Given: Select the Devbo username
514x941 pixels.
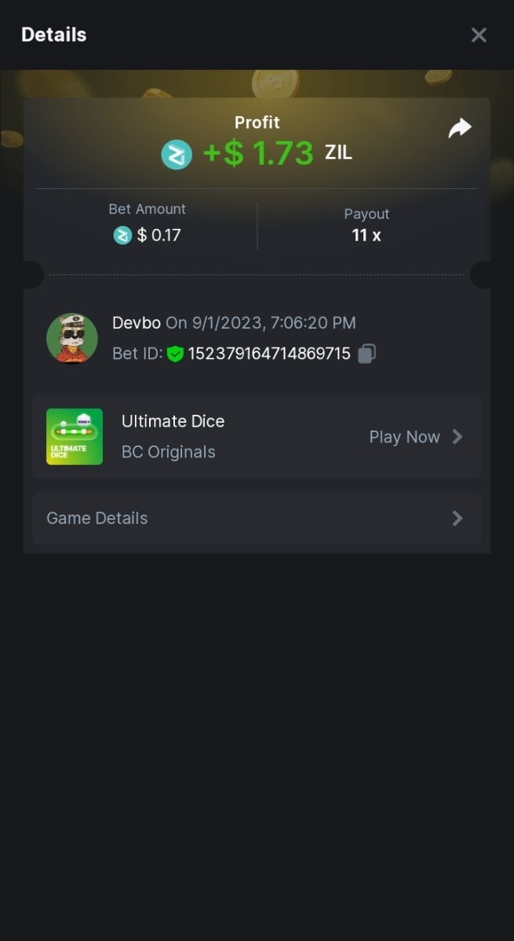Looking at the screenshot, I should [x=137, y=322].
